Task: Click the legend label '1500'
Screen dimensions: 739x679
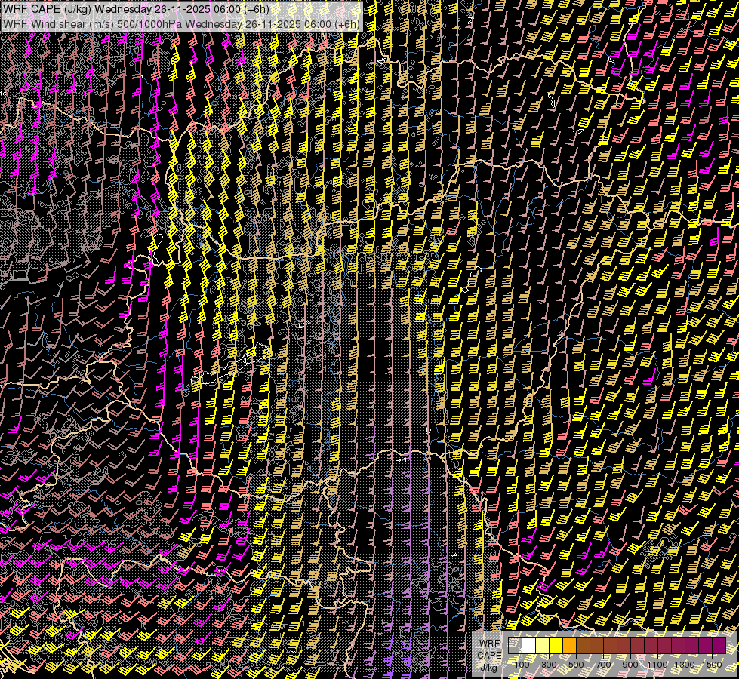Action: 712,665
